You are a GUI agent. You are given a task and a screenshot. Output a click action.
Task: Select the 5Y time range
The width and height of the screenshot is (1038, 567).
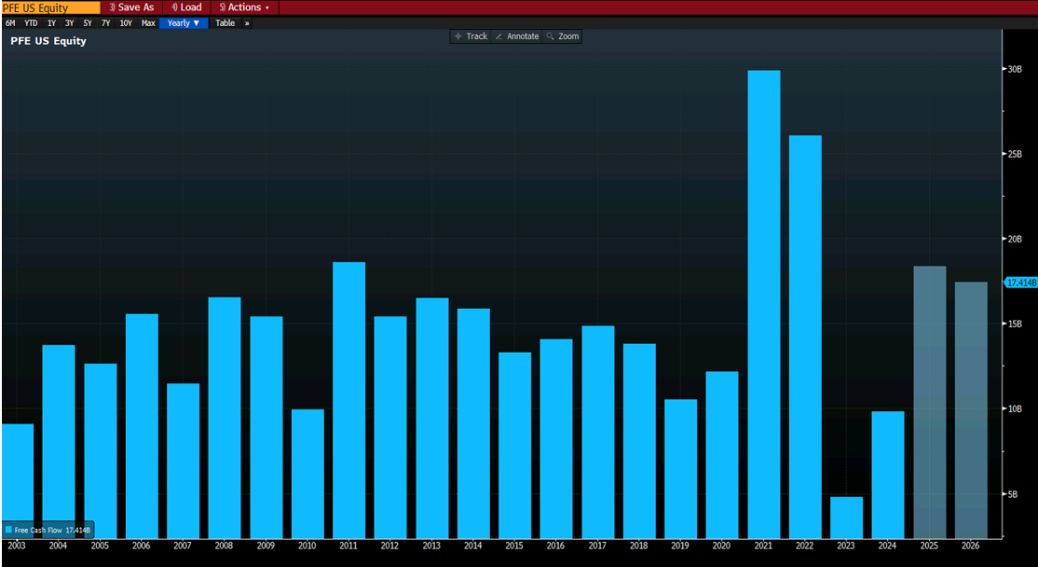pos(88,23)
